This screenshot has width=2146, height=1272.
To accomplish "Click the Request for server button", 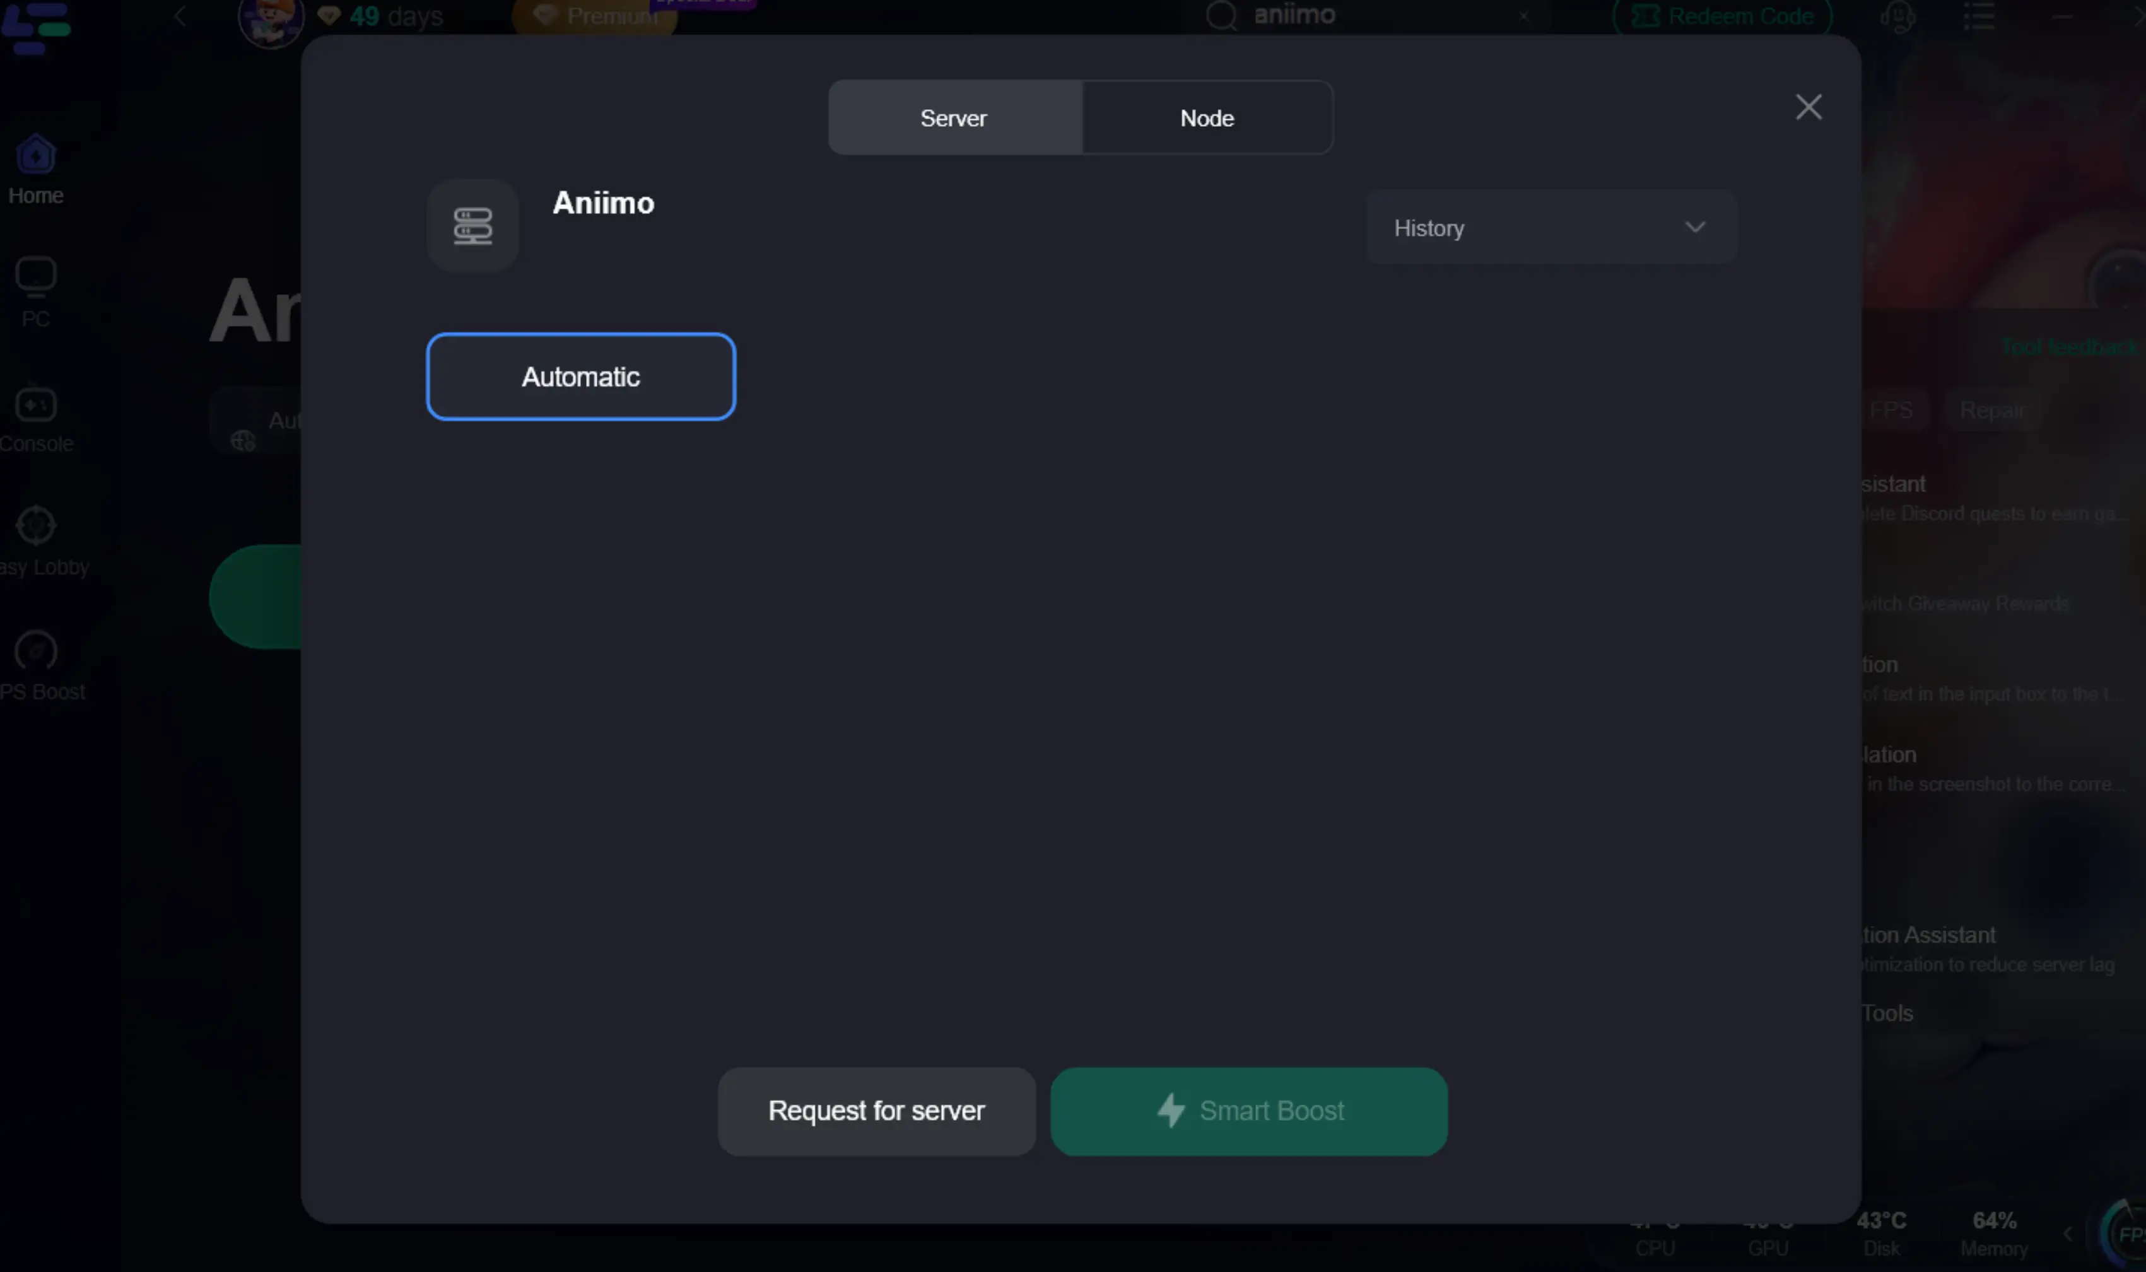I will (x=876, y=1111).
